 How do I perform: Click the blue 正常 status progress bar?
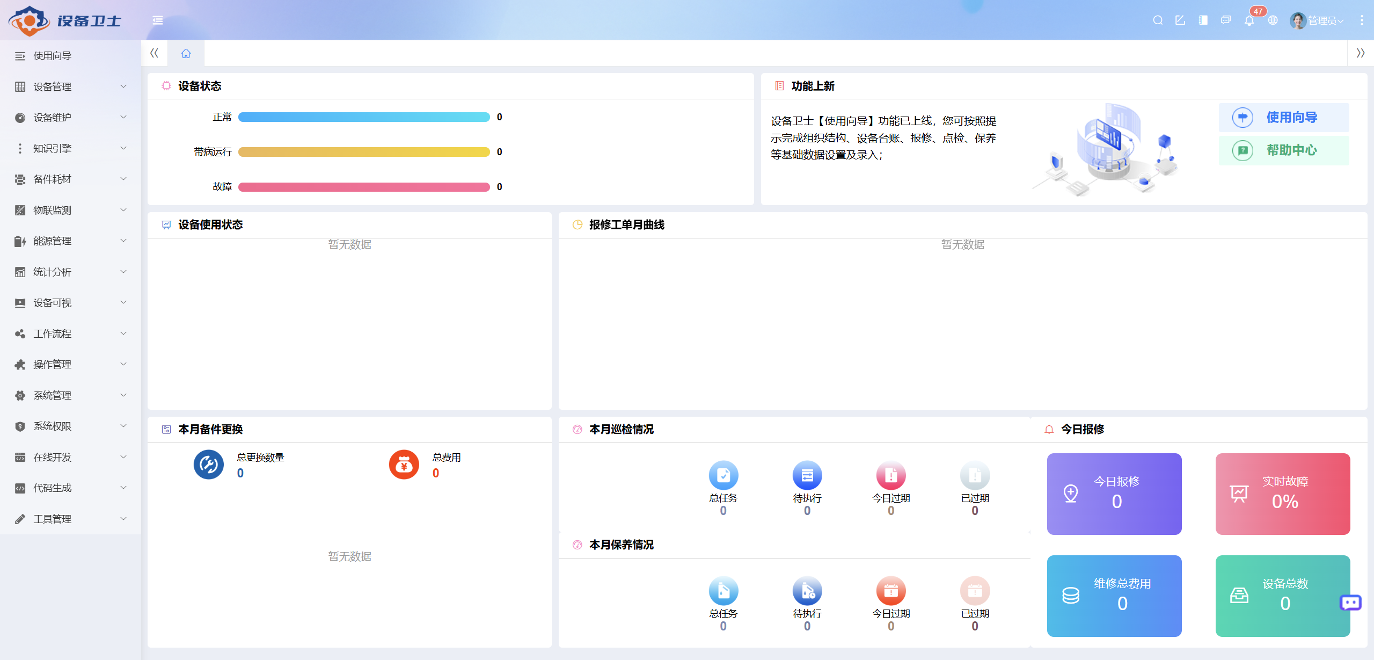click(364, 117)
